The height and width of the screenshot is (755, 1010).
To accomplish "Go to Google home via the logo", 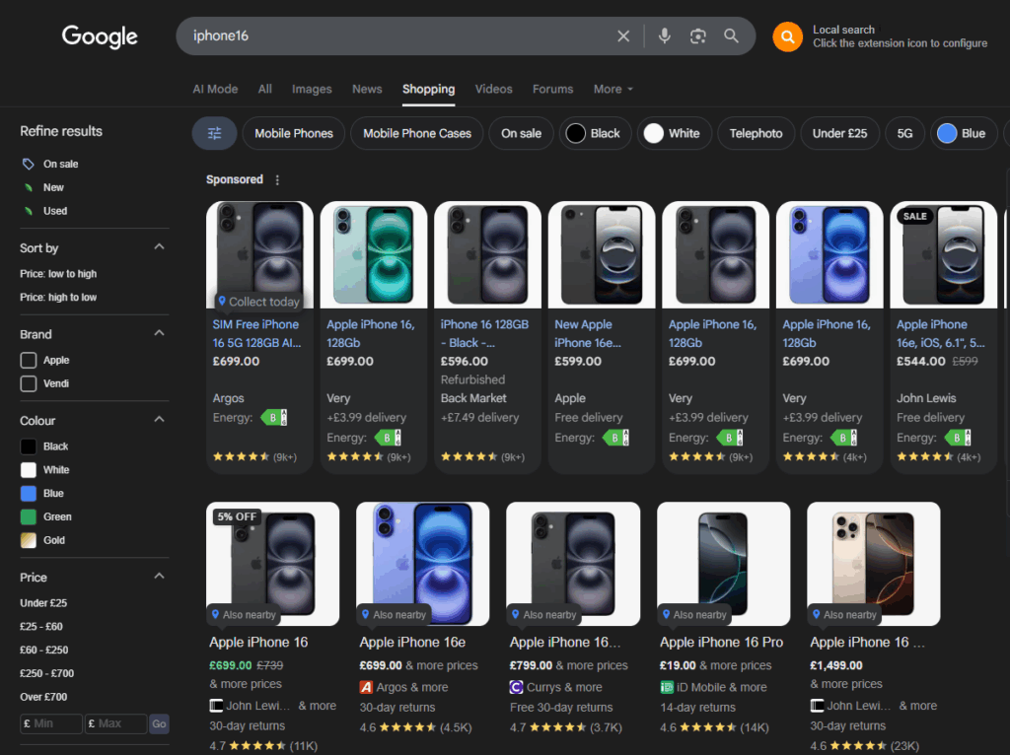I will click(x=100, y=36).
